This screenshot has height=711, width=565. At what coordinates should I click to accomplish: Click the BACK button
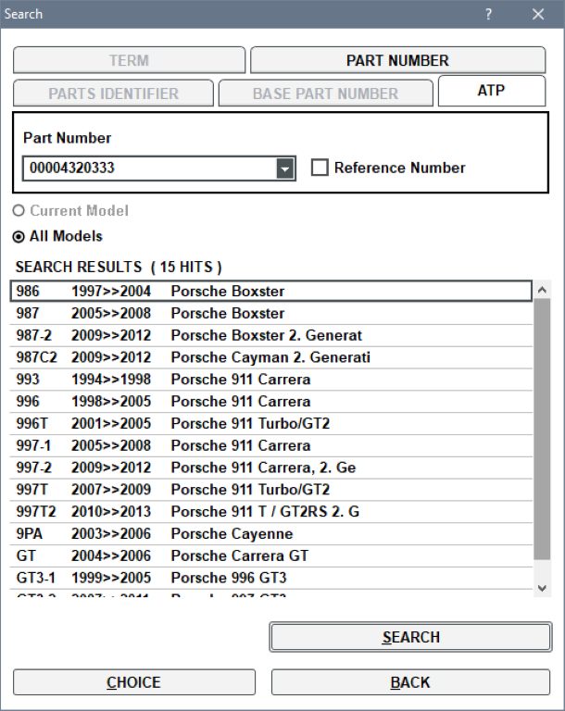(x=410, y=682)
